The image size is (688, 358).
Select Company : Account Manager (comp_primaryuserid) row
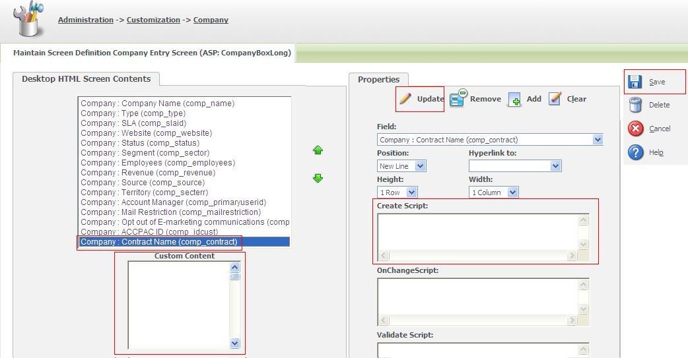click(184, 202)
